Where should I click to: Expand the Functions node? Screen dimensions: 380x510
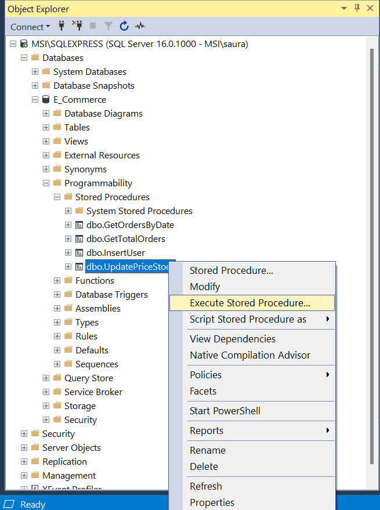pos(56,280)
